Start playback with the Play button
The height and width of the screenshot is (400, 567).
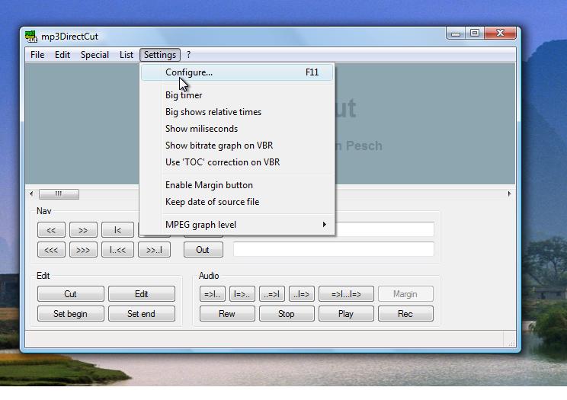point(346,314)
